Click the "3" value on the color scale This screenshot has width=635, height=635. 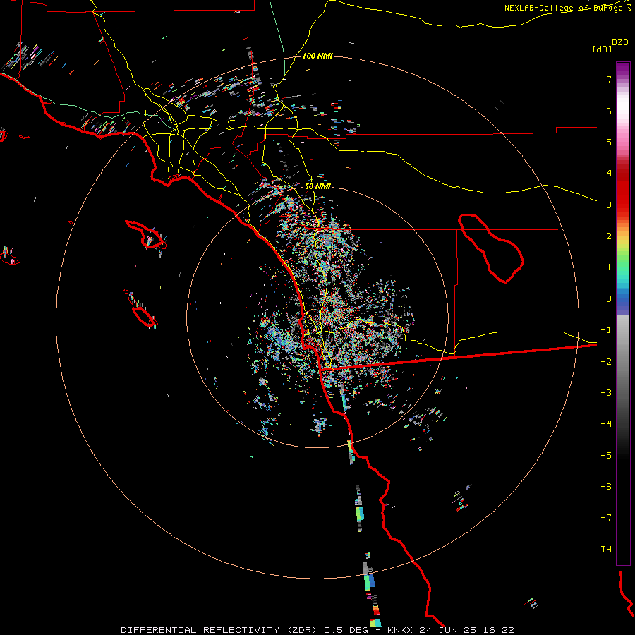tap(609, 205)
